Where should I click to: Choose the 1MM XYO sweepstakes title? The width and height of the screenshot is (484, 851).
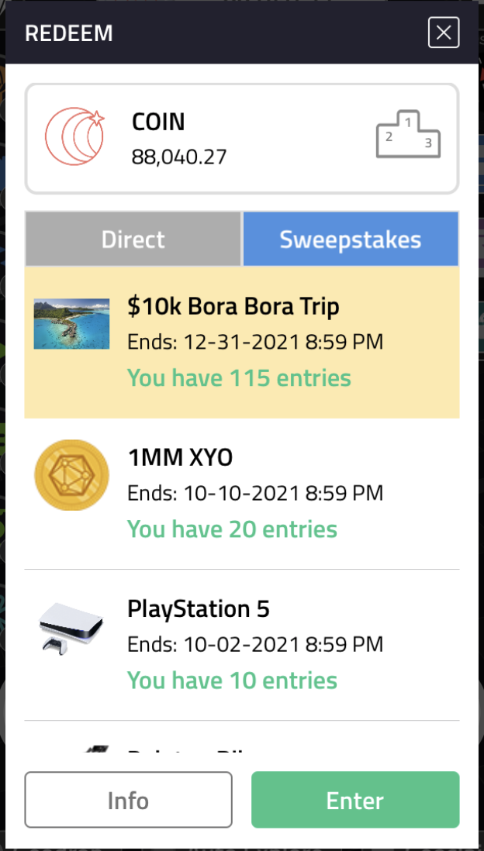(180, 459)
